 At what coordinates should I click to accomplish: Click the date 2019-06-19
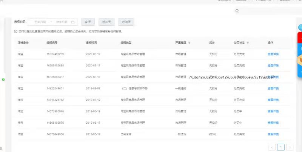(93, 111)
